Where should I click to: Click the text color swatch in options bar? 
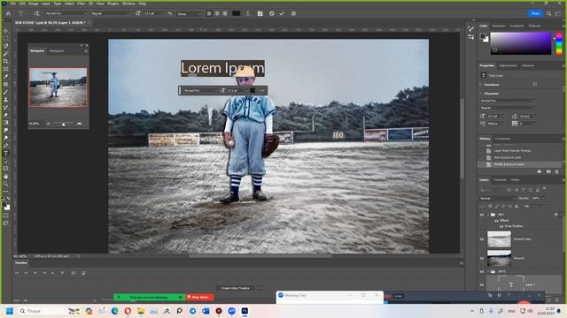click(x=236, y=14)
